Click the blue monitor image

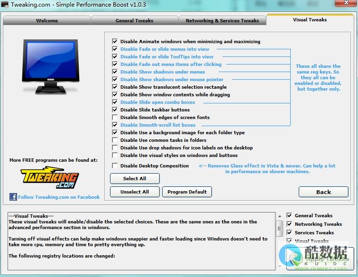click(51, 66)
